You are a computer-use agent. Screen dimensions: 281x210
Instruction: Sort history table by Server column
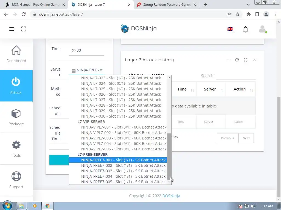(x=211, y=89)
